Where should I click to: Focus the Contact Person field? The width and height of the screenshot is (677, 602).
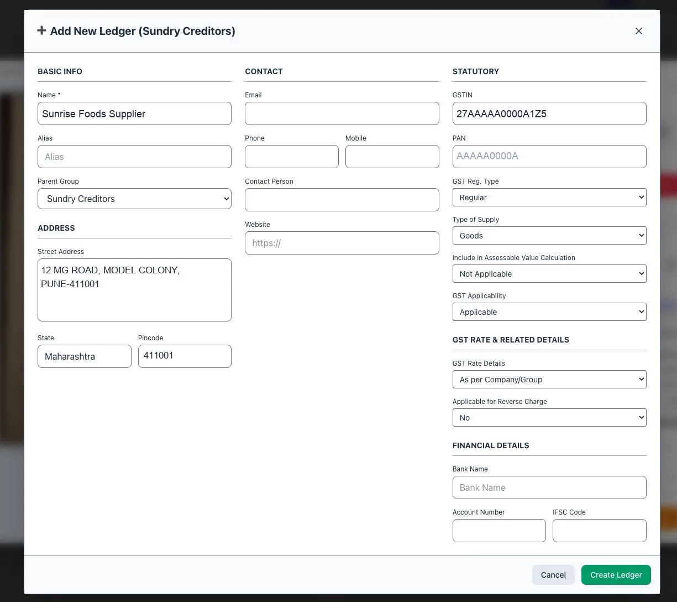tap(342, 200)
